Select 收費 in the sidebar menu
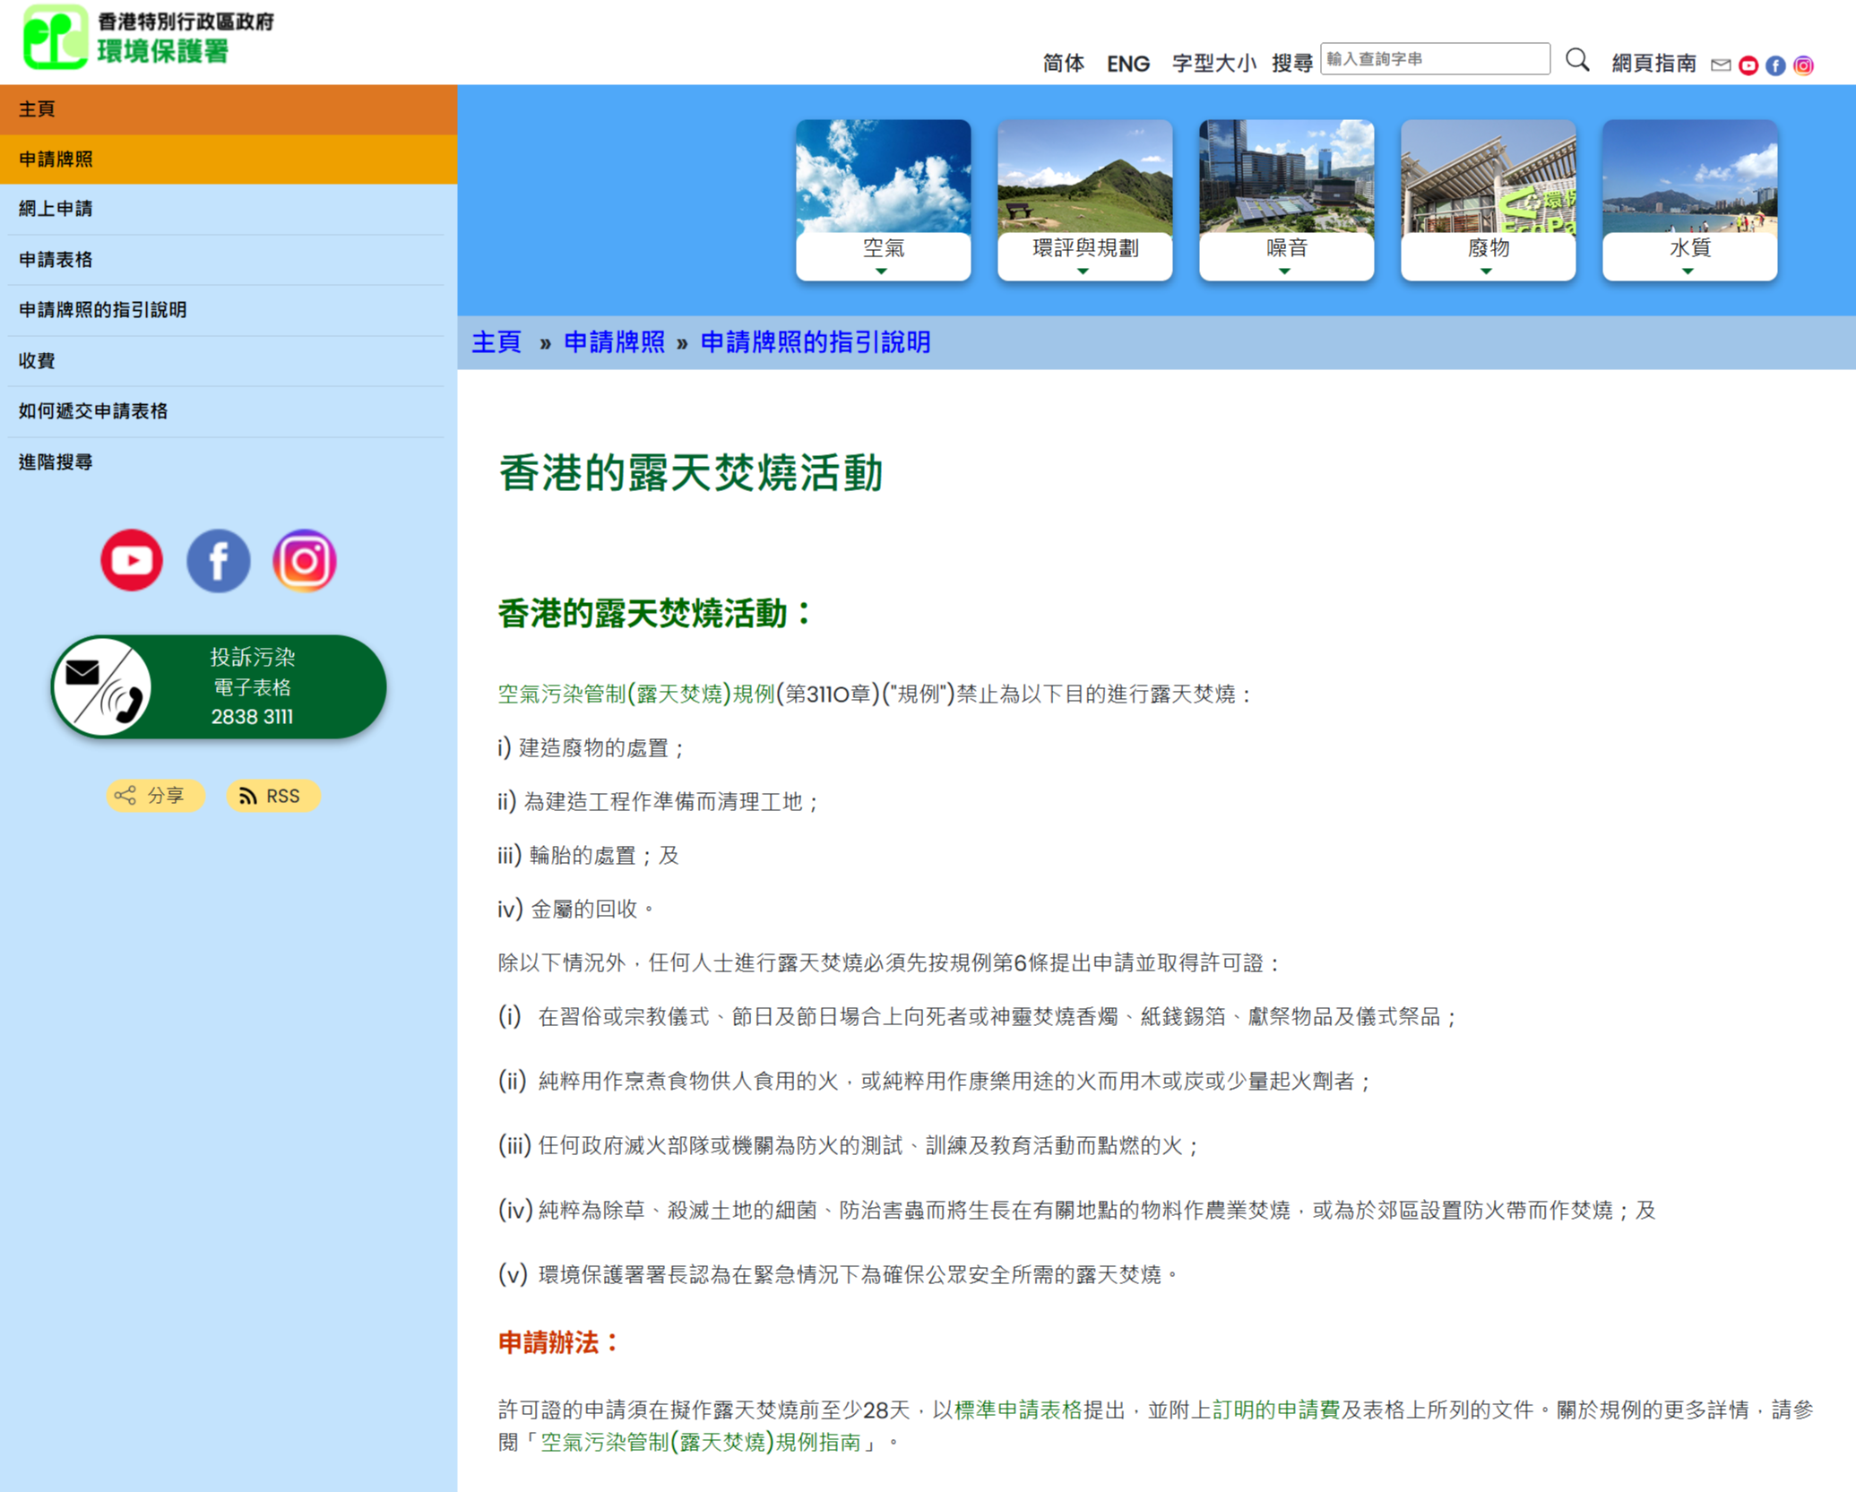 tap(37, 361)
